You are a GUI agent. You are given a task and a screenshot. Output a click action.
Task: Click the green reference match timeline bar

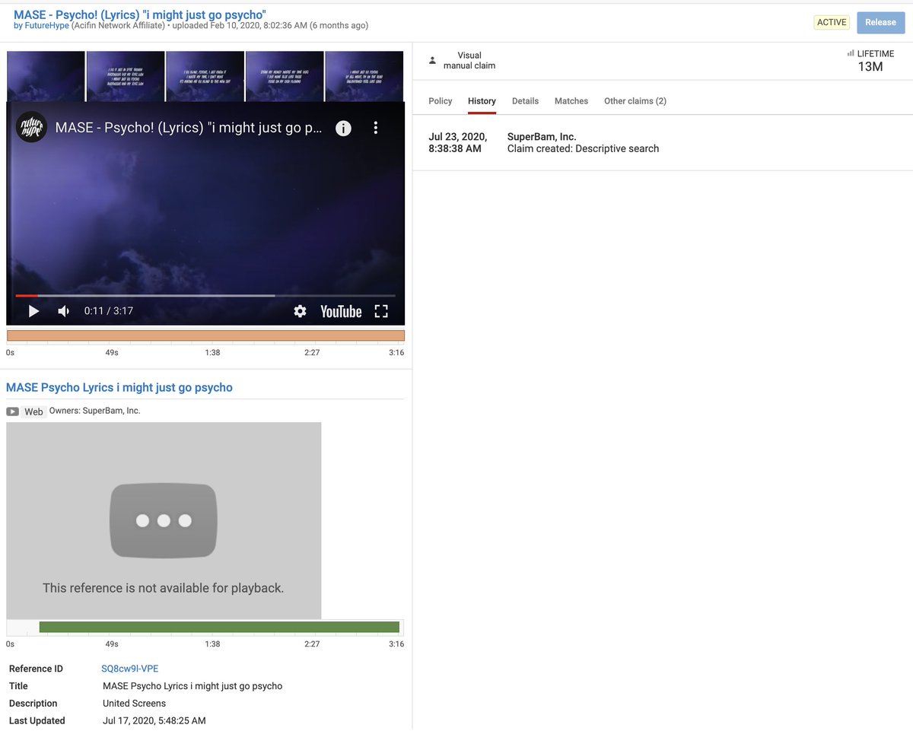tap(219, 627)
